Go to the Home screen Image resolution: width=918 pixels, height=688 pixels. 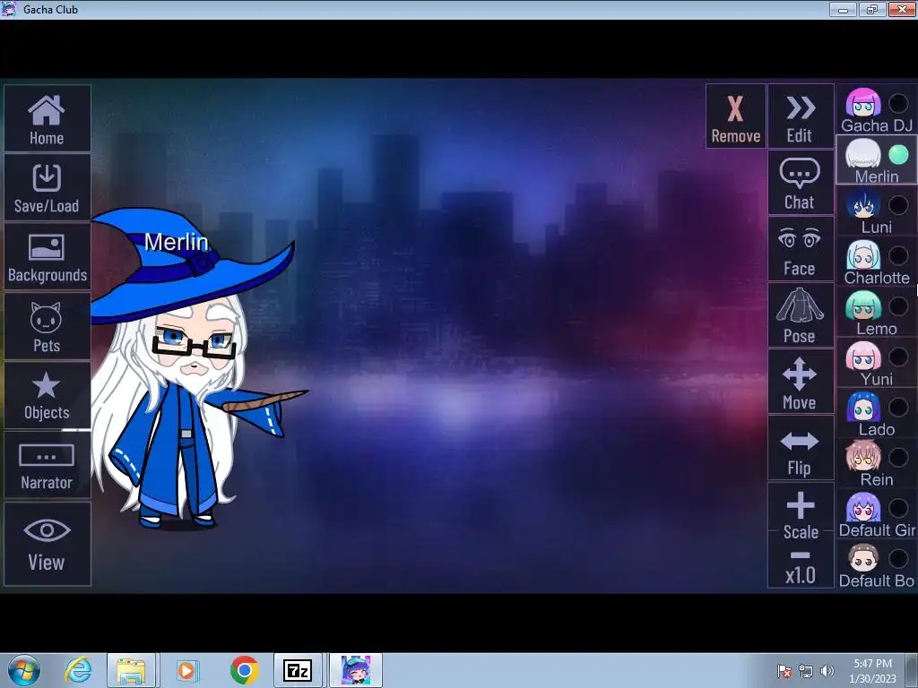pos(47,119)
